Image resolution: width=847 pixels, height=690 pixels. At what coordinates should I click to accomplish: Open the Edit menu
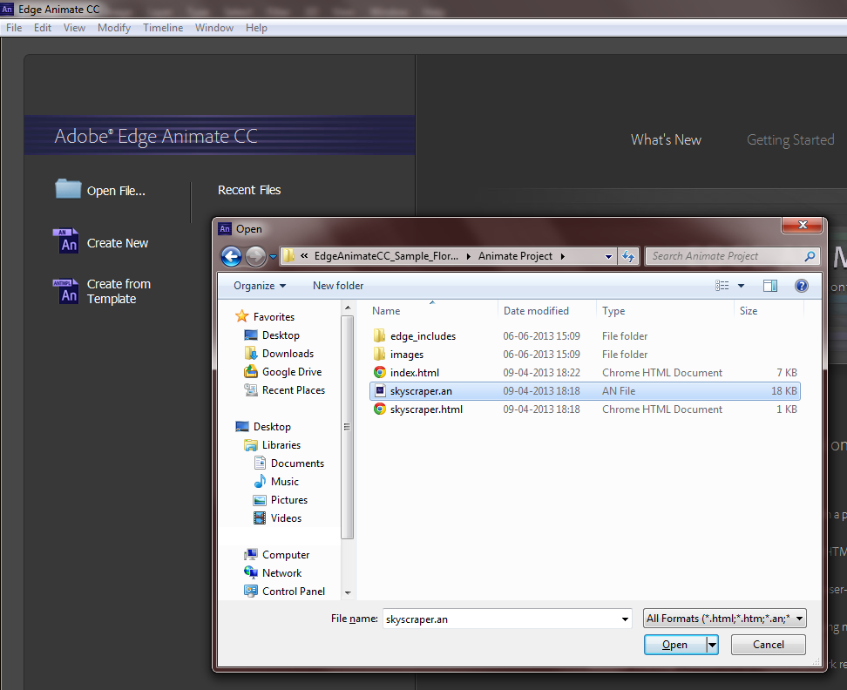pyautogui.click(x=43, y=28)
